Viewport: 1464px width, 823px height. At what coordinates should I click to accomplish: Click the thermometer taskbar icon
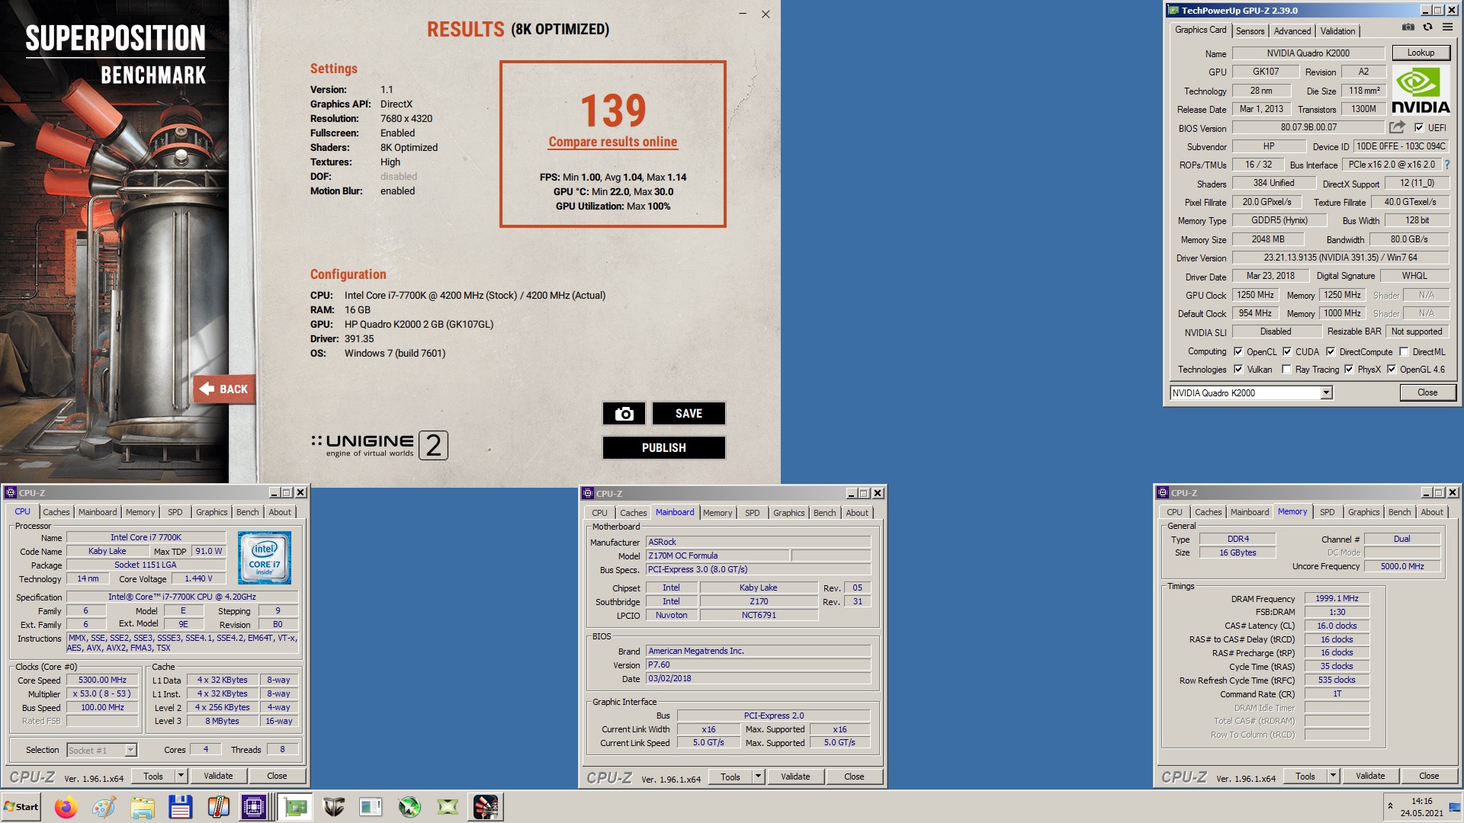(219, 807)
